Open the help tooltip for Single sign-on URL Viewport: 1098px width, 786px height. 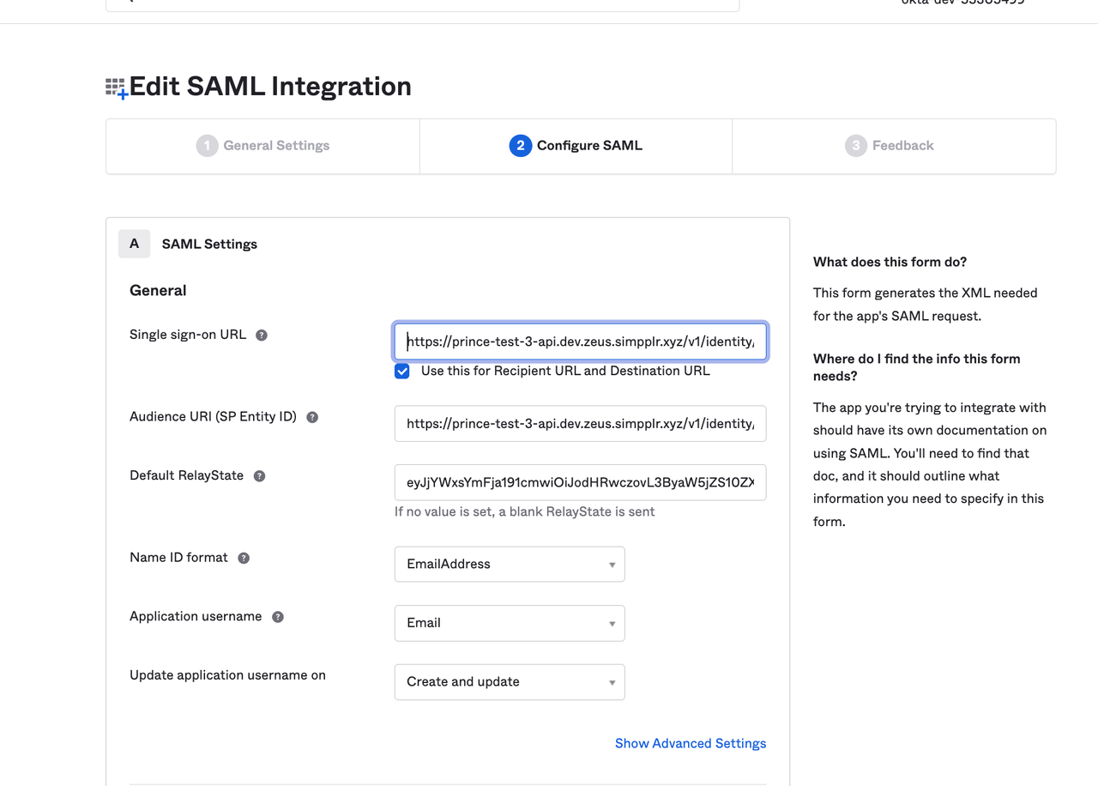[261, 335]
